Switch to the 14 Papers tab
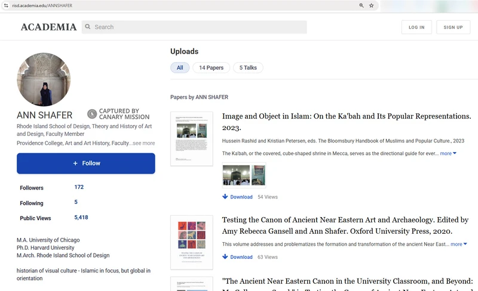 point(212,67)
